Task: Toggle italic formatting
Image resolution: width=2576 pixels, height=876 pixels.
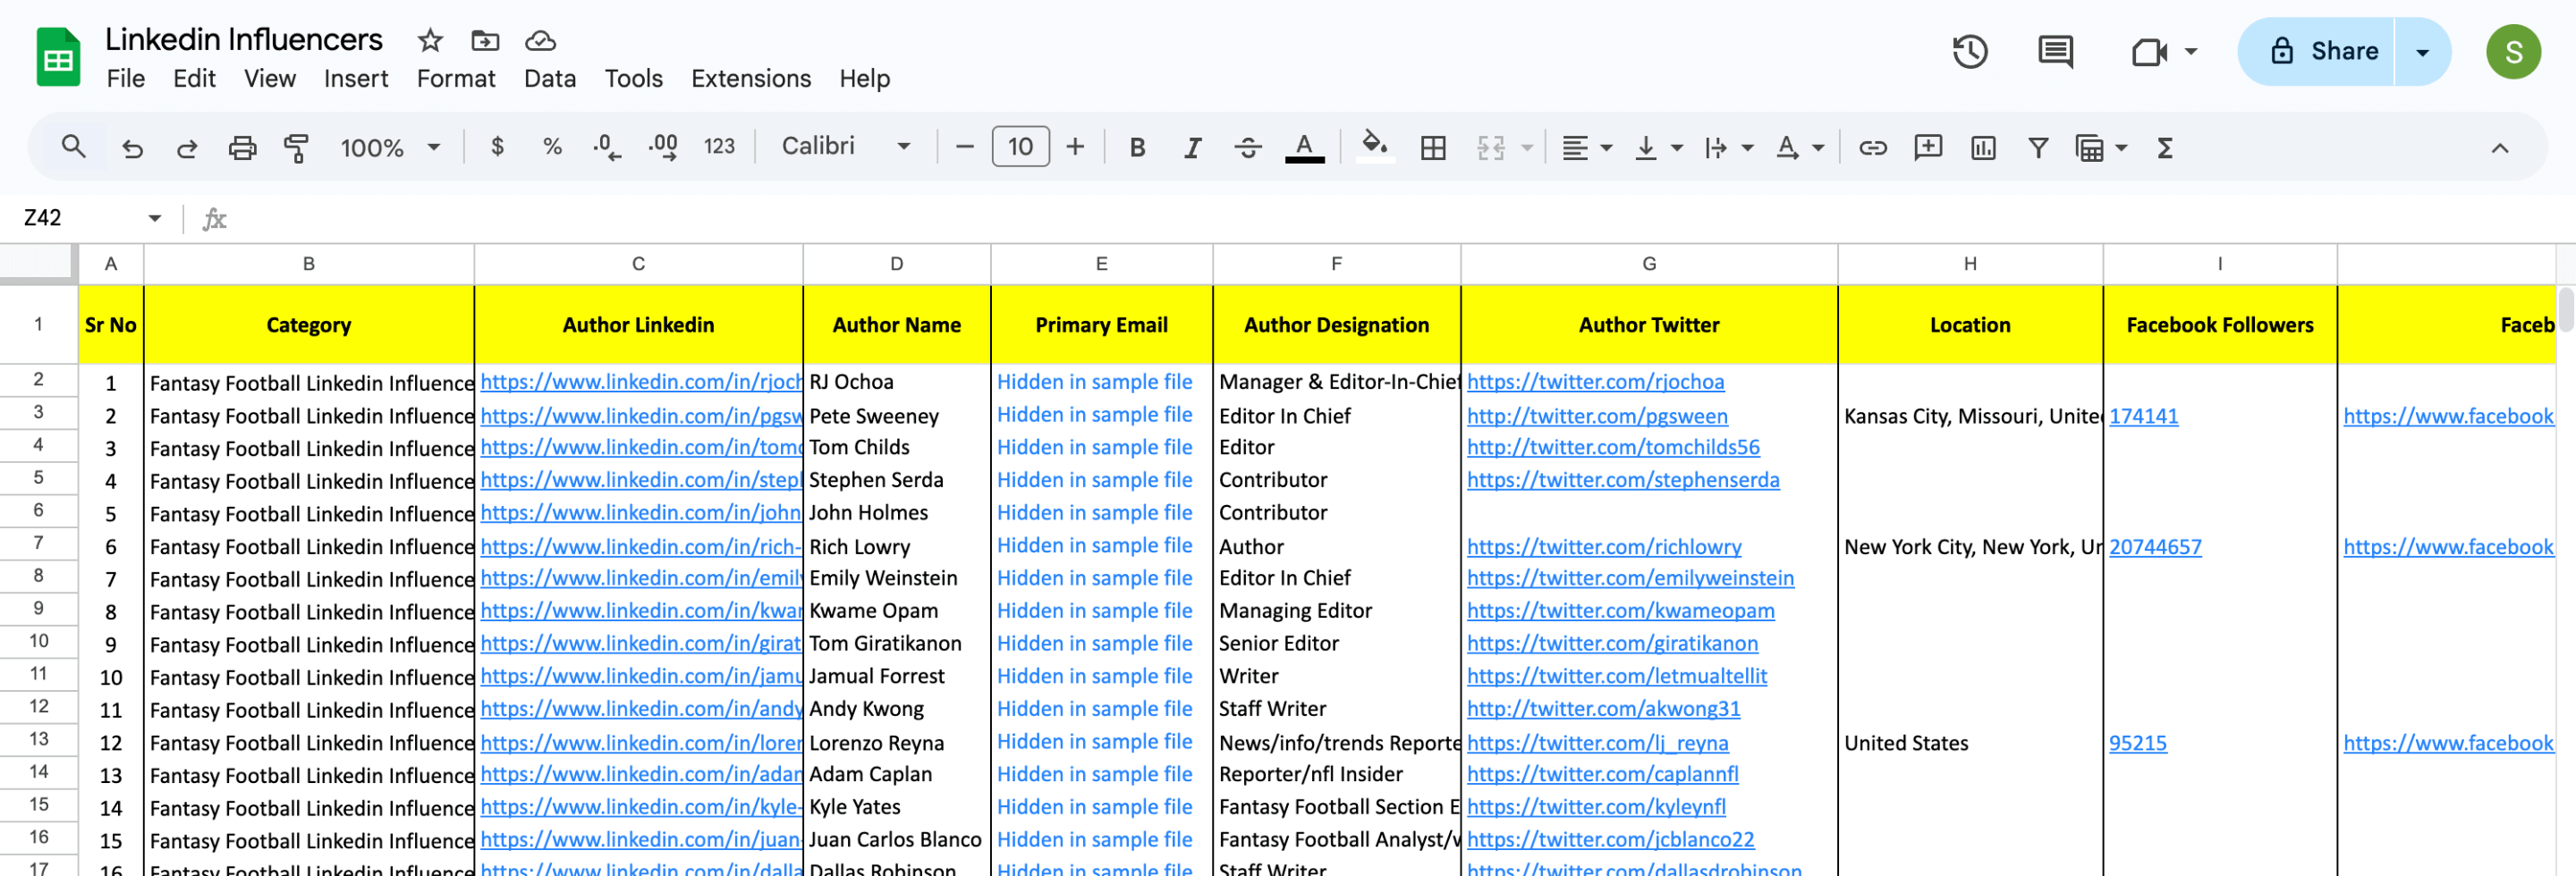Action: pyautogui.click(x=1192, y=147)
